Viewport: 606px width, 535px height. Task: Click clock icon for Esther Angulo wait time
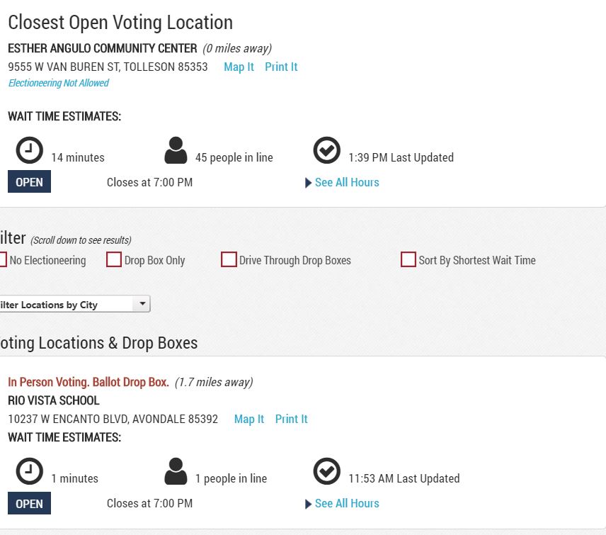(29, 150)
